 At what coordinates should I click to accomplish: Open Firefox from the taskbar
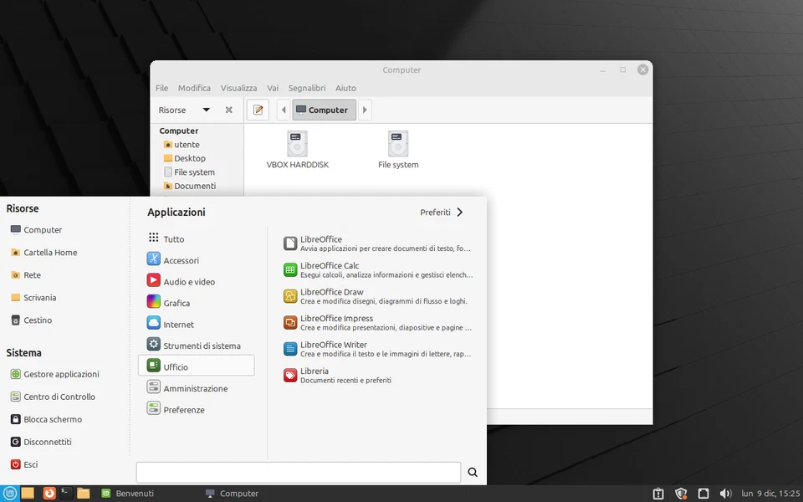pyautogui.click(x=49, y=493)
